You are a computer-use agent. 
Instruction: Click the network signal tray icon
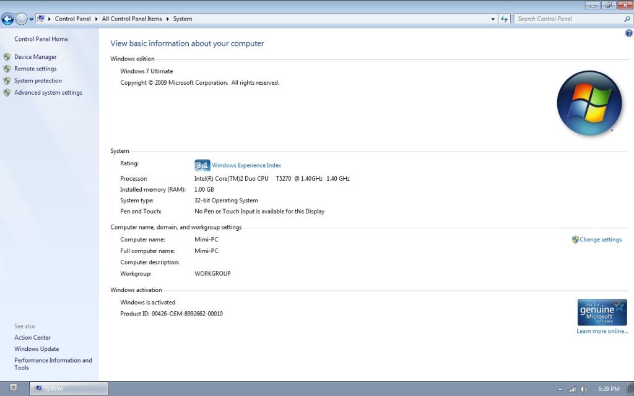571,389
